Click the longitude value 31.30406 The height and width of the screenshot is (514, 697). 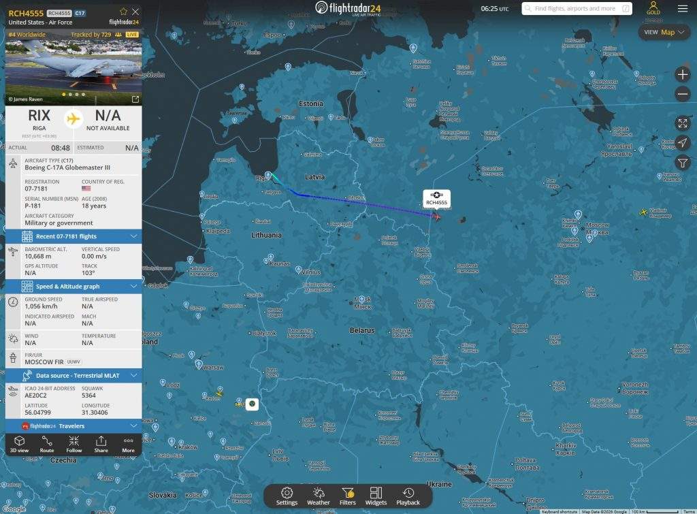[x=95, y=413]
